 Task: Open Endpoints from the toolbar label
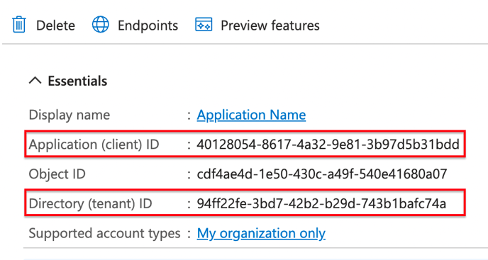tap(148, 26)
